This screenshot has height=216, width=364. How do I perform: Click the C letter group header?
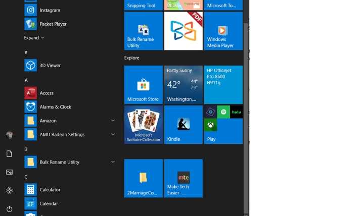click(x=26, y=177)
